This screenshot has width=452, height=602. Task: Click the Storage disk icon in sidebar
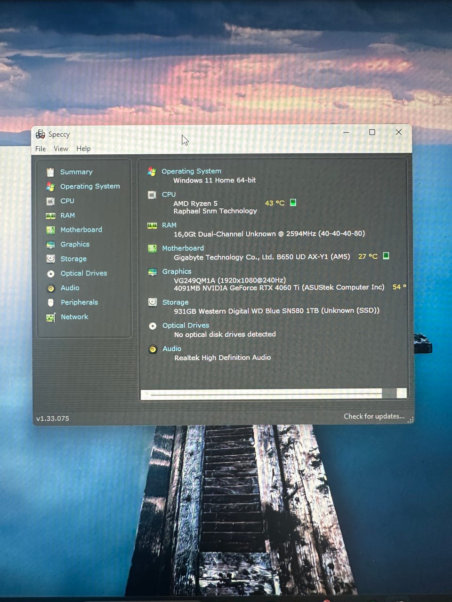(x=51, y=259)
